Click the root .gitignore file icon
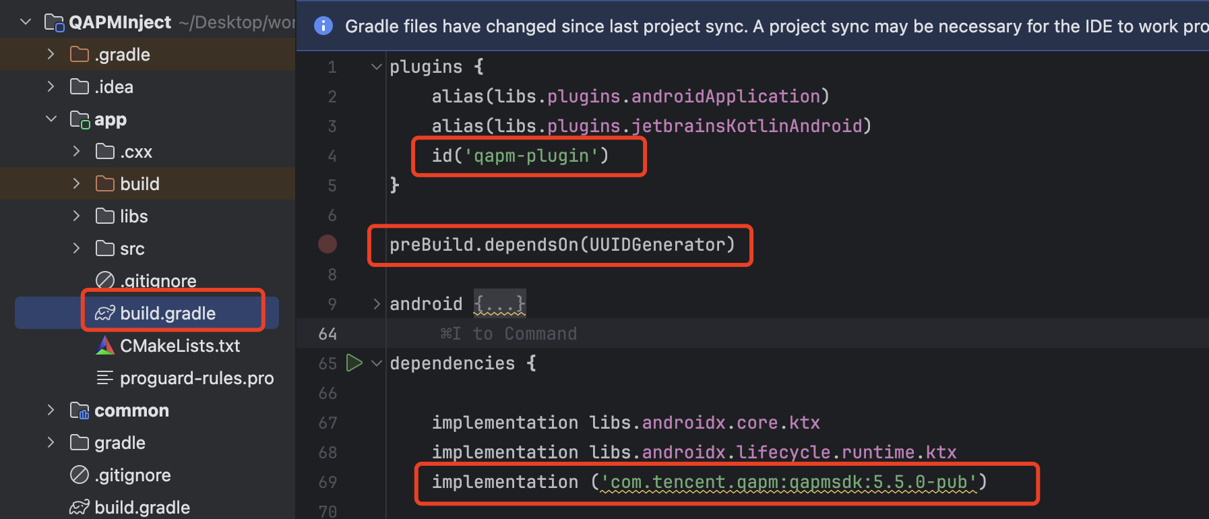This screenshot has width=1209, height=519. click(x=80, y=475)
